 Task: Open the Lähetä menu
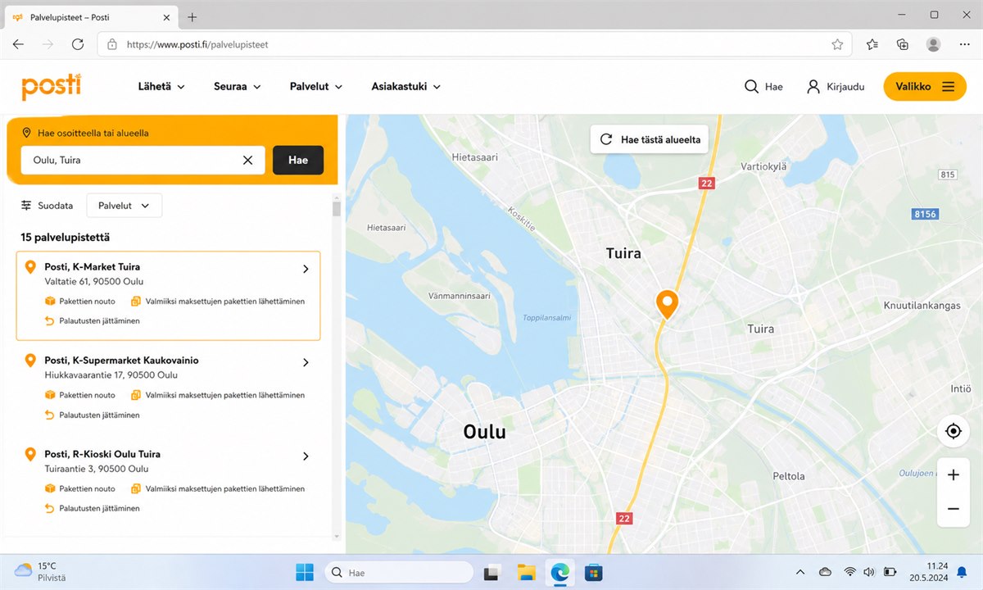pyautogui.click(x=161, y=86)
